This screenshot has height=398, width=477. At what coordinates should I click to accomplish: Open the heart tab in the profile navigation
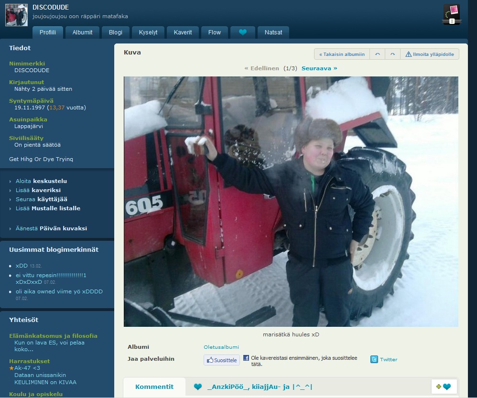(242, 32)
